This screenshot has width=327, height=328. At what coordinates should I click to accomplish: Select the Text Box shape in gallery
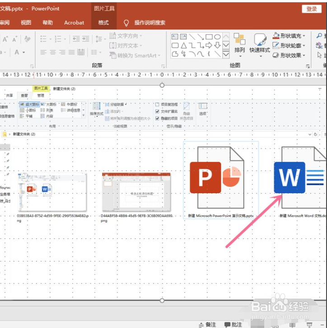coord(175,37)
